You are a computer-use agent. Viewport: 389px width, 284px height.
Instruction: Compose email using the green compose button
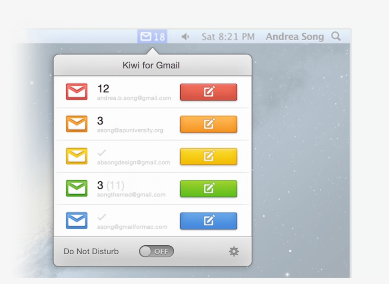click(209, 188)
